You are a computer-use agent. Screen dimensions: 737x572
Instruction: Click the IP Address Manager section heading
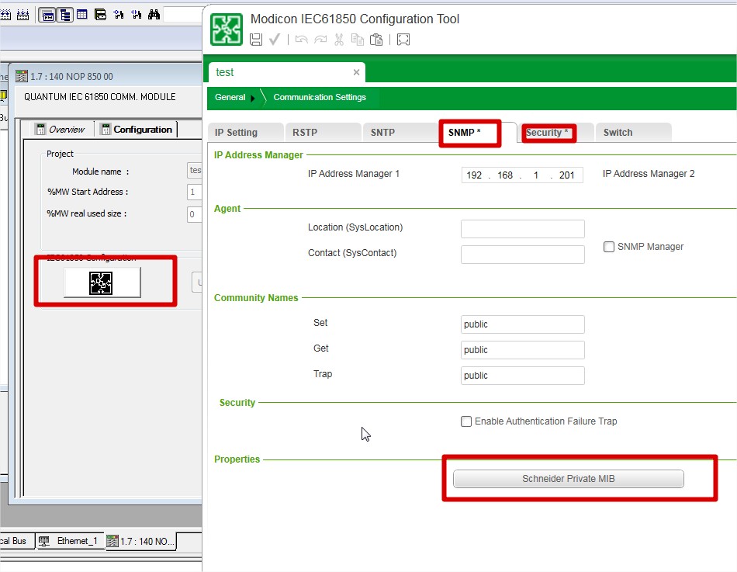click(x=258, y=154)
